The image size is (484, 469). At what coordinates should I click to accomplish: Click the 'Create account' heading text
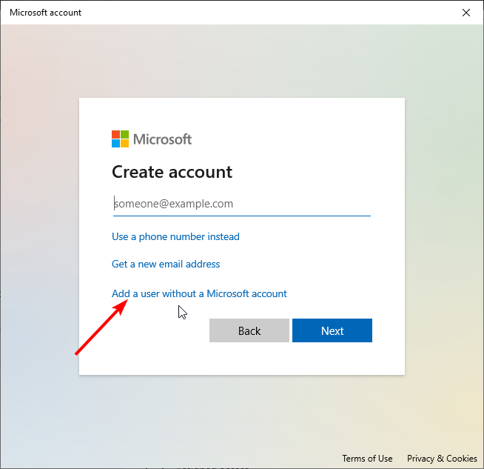(172, 172)
